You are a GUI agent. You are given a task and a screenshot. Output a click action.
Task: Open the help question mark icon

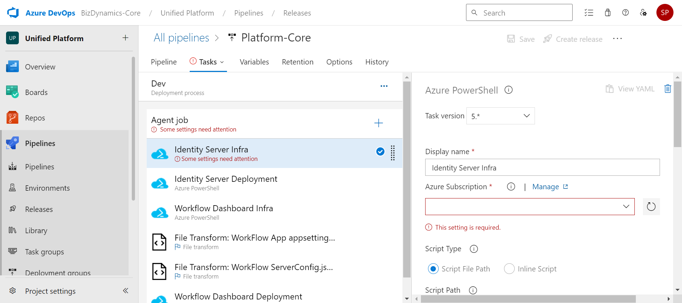point(626,13)
